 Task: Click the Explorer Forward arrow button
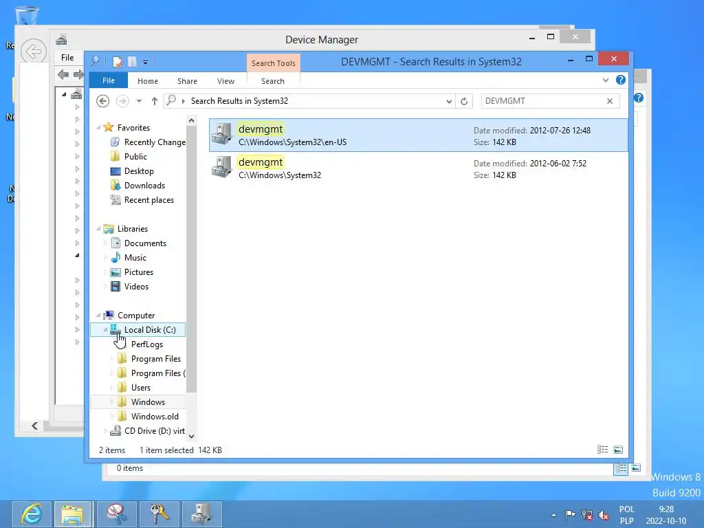coord(122,101)
